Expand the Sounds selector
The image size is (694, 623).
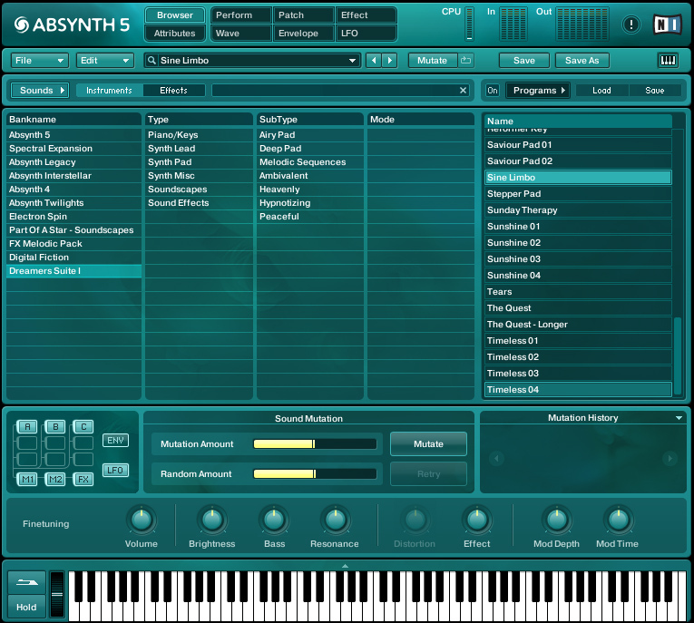tap(40, 91)
